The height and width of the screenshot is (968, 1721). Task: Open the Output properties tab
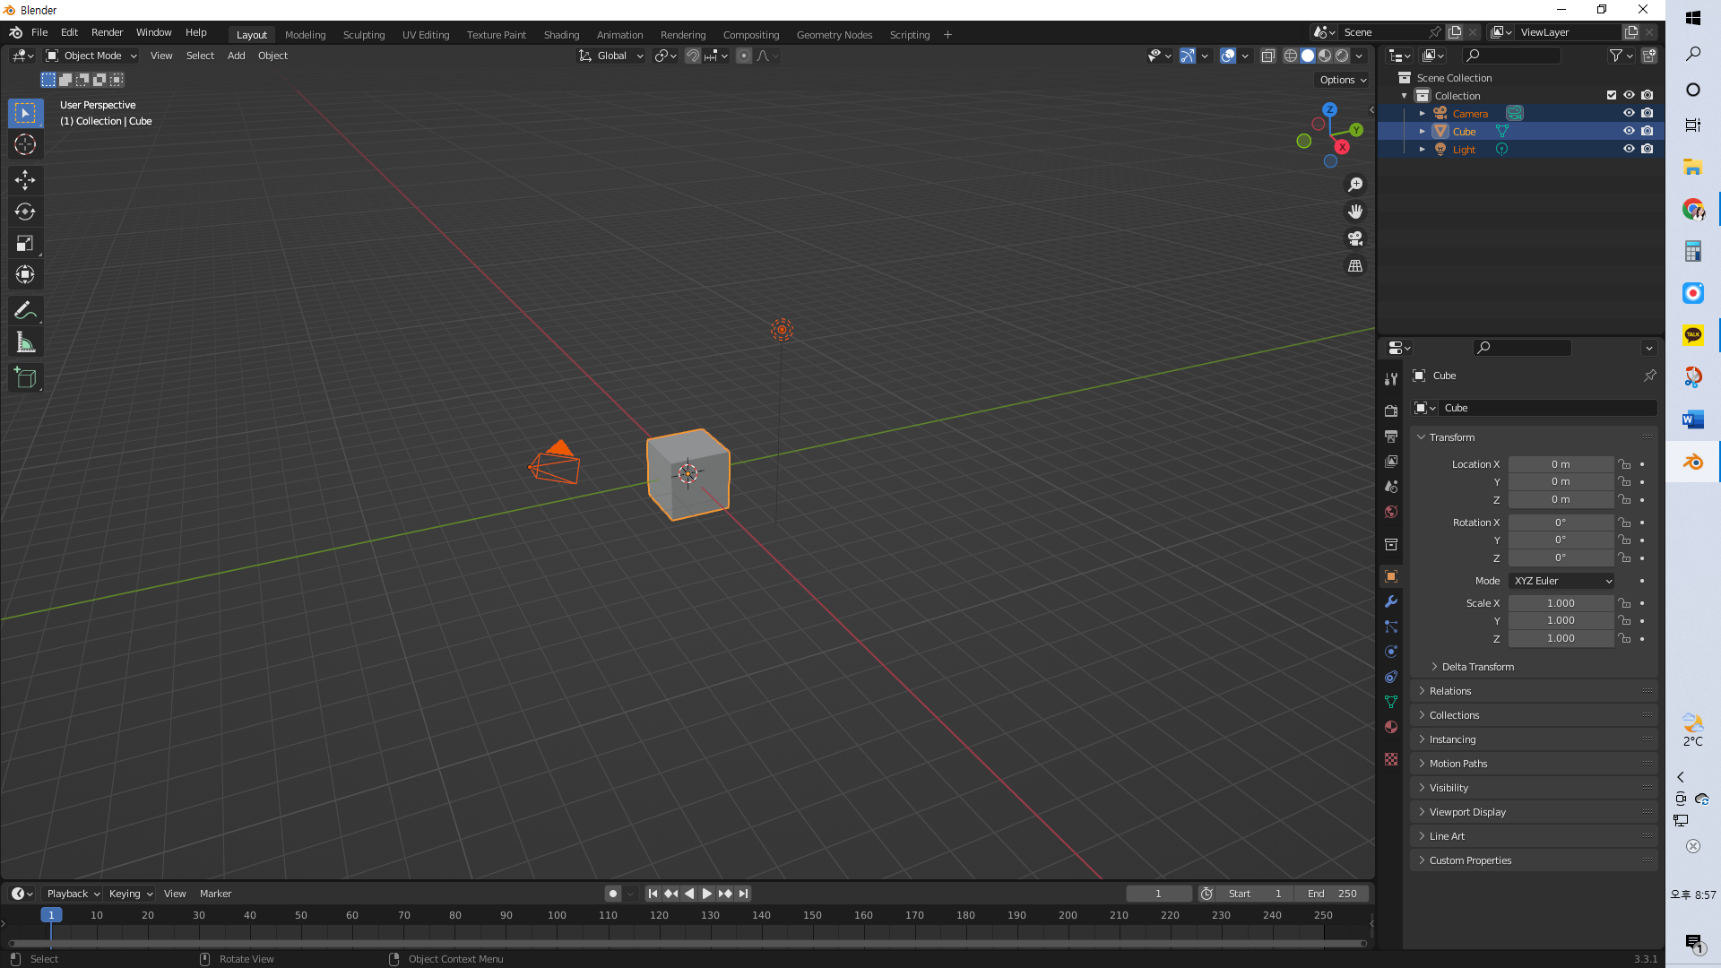pyautogui.click(x=1391, y=436)
